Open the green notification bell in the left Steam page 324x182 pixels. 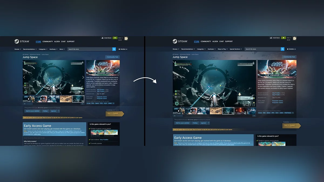click(x=115, y=38)
